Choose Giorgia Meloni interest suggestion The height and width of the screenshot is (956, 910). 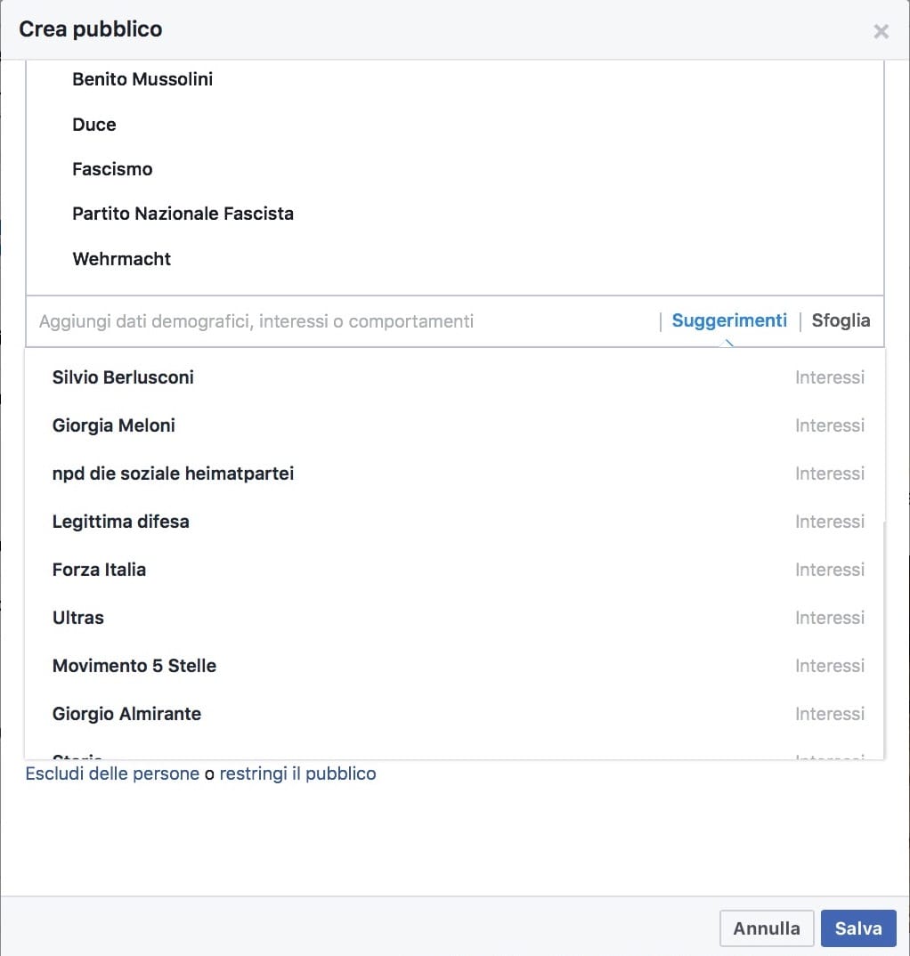(114, 425)
